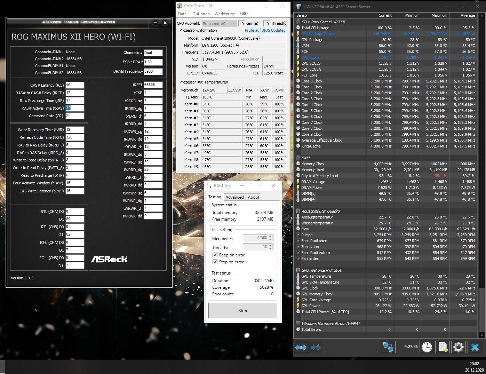Click the circle icon beside Total CPU Usage
The height and width of the screenshot is (374, 486).
point(298,28)
